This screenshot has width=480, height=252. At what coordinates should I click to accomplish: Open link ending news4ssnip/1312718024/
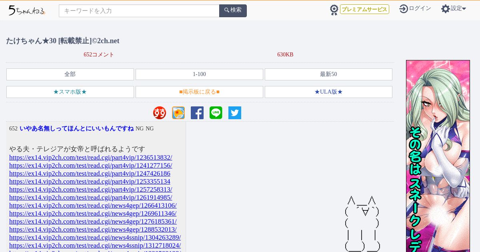point(95,246)
